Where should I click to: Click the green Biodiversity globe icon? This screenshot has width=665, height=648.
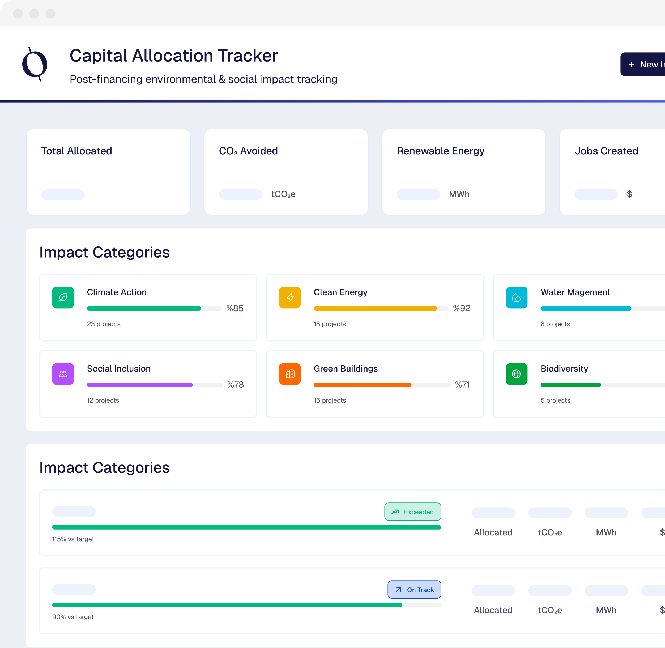pos(516,374)
